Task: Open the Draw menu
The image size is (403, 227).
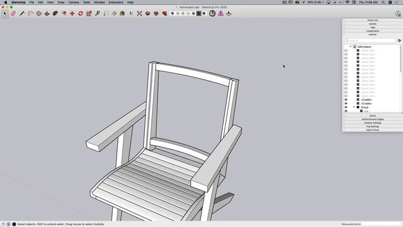Action: (61, 3)
